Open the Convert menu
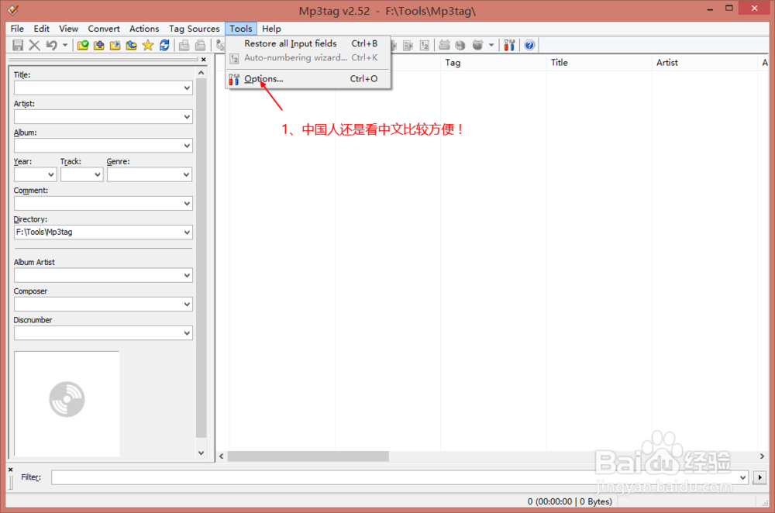This screenshot has width=775, height=513. tap(104, 29)
